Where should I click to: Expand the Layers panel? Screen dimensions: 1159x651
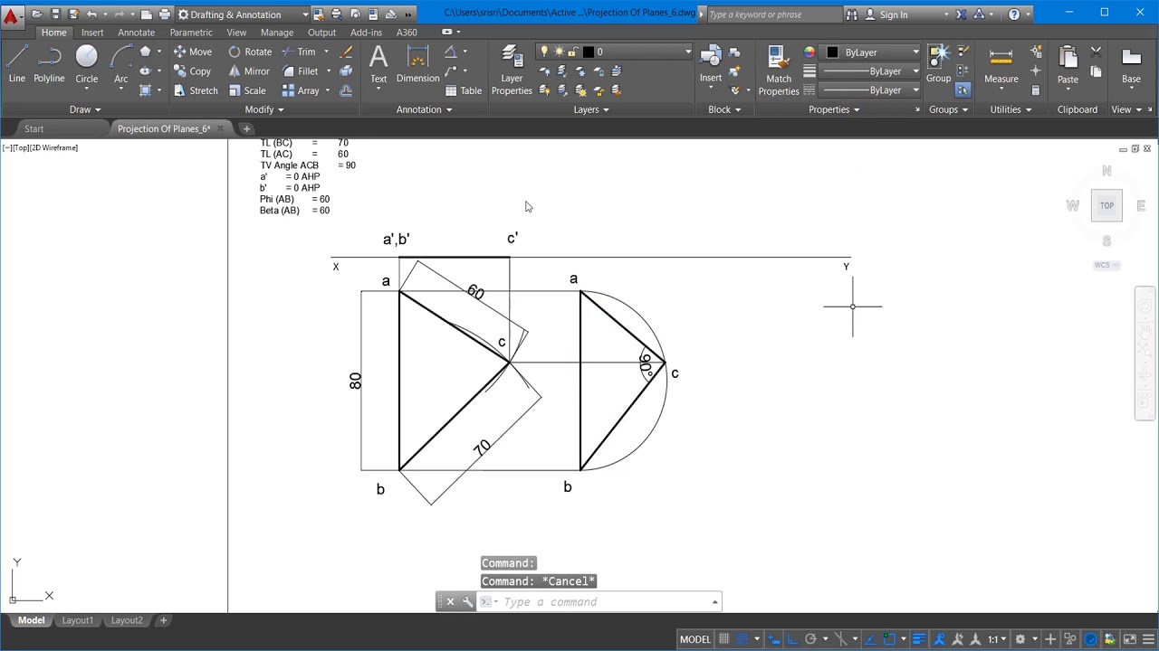[x=591, y=109]
